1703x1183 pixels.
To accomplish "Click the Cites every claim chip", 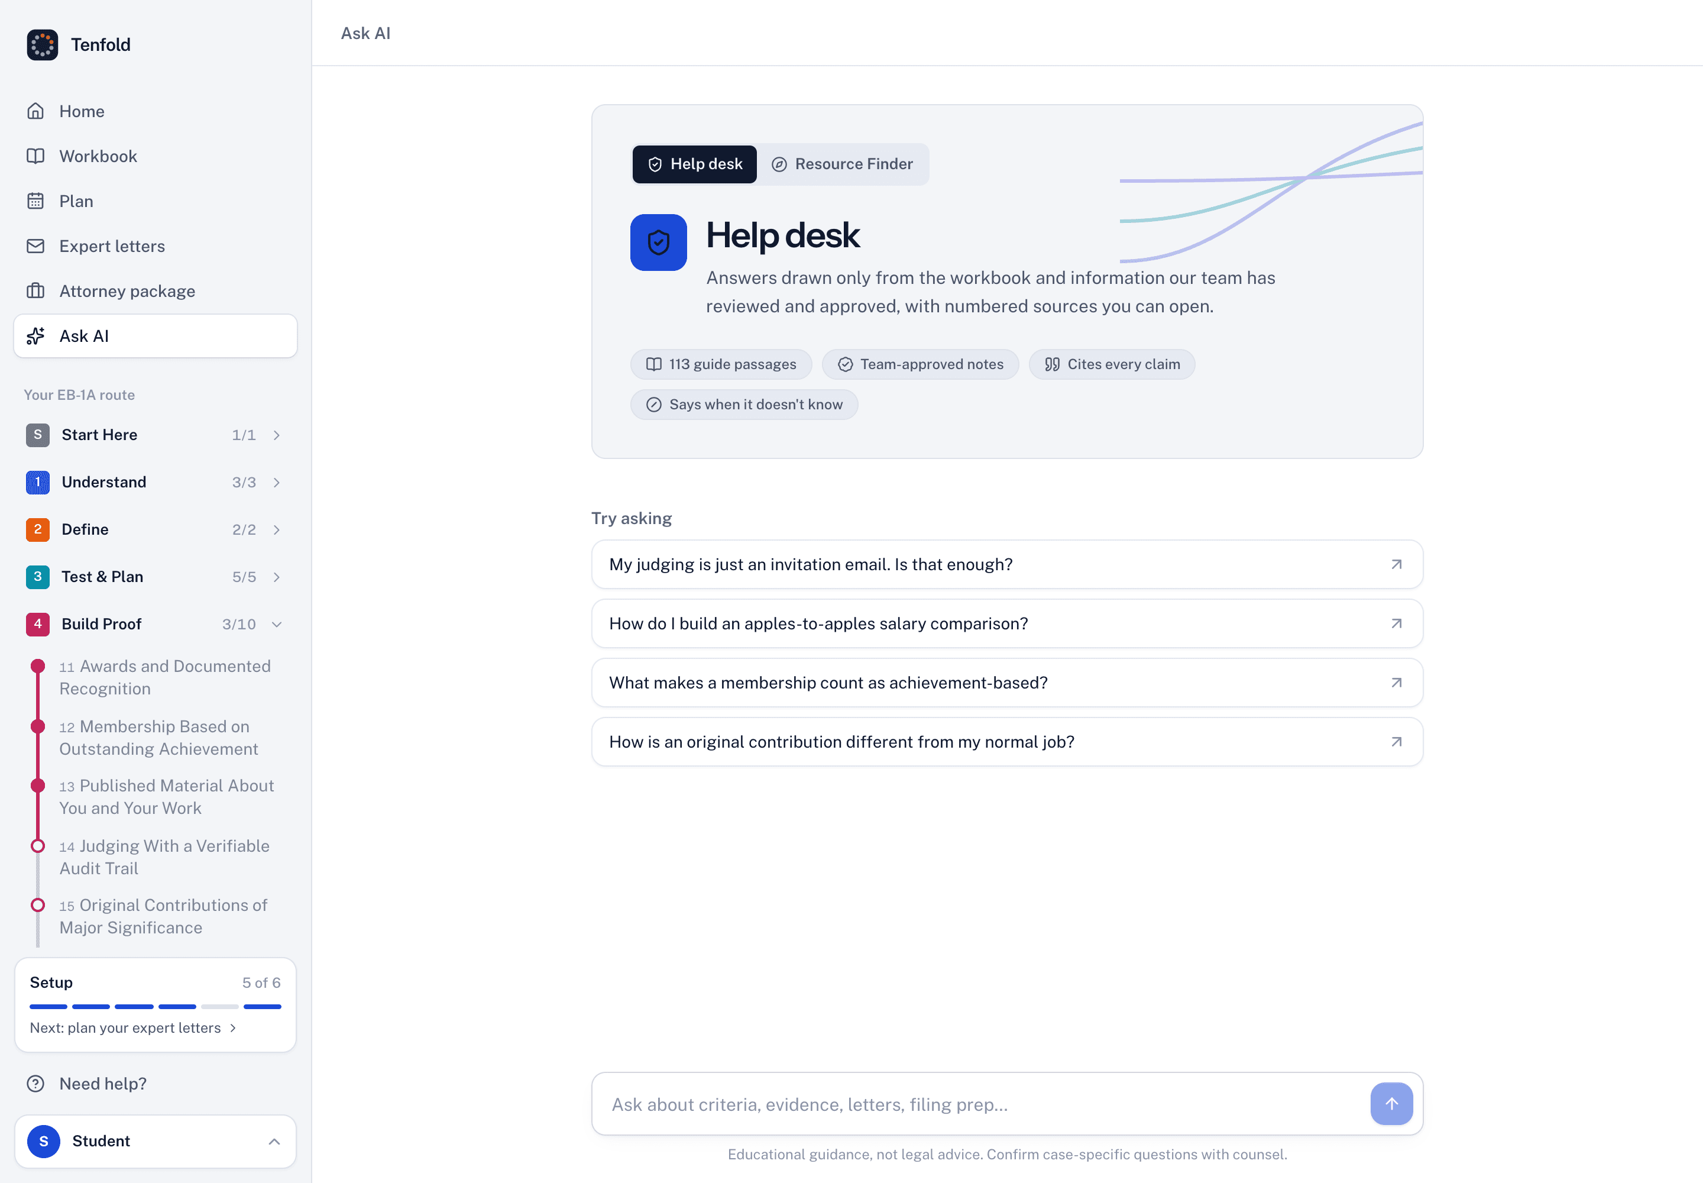I will (1112, 365).
